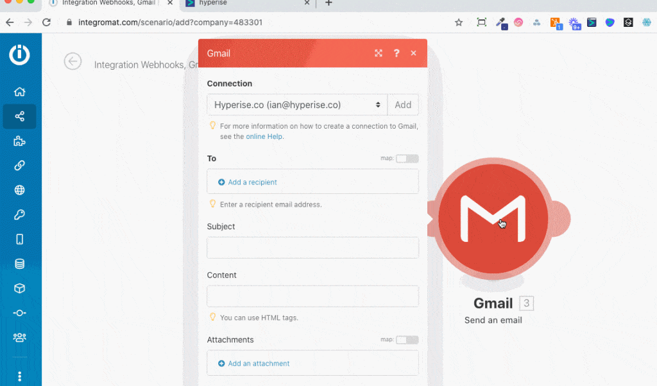The height and width of the screenshot is (386, 657).
Task: Switch to Integration Webhooks, Gmail tab
Action: 108,3
